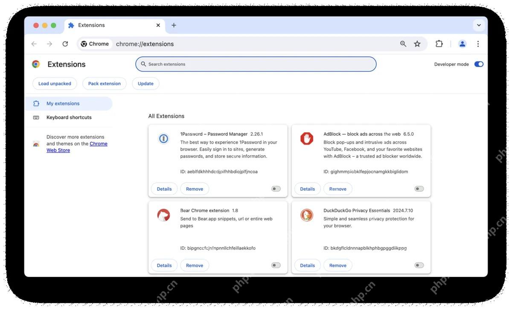Enable the 1Password extension toggle
The image size is (512, 309).
276,189
